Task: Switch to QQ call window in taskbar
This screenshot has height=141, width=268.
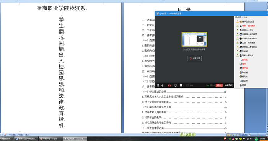Action: (x=75, y=139)
